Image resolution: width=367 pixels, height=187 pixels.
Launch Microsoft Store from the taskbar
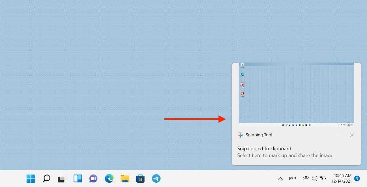[x=140, y=178]
